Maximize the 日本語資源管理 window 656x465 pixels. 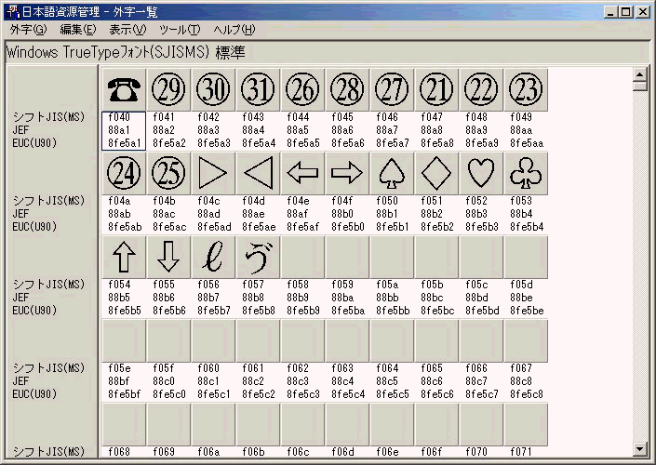pyautogui.click(x=626, y=12)
